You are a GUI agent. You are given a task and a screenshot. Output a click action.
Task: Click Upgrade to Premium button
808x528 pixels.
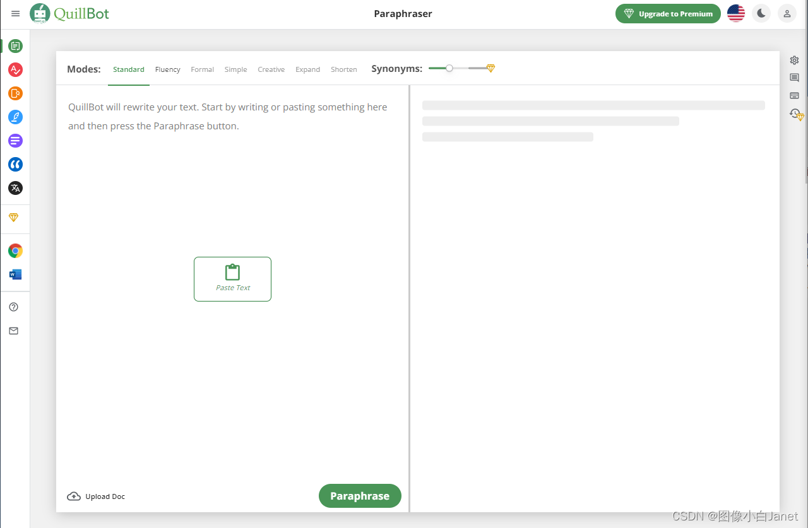(x=668, y=13)
